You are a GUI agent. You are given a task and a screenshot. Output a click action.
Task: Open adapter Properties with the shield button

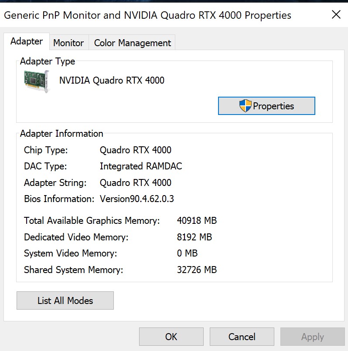tap(266, 106)
